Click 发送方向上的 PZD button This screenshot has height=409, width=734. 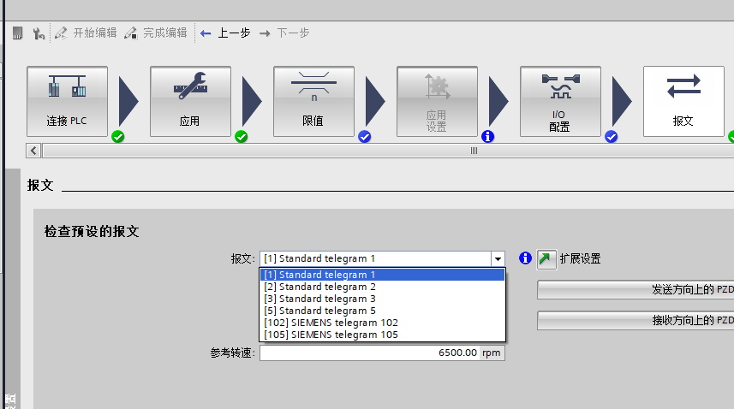click(635, 290)
